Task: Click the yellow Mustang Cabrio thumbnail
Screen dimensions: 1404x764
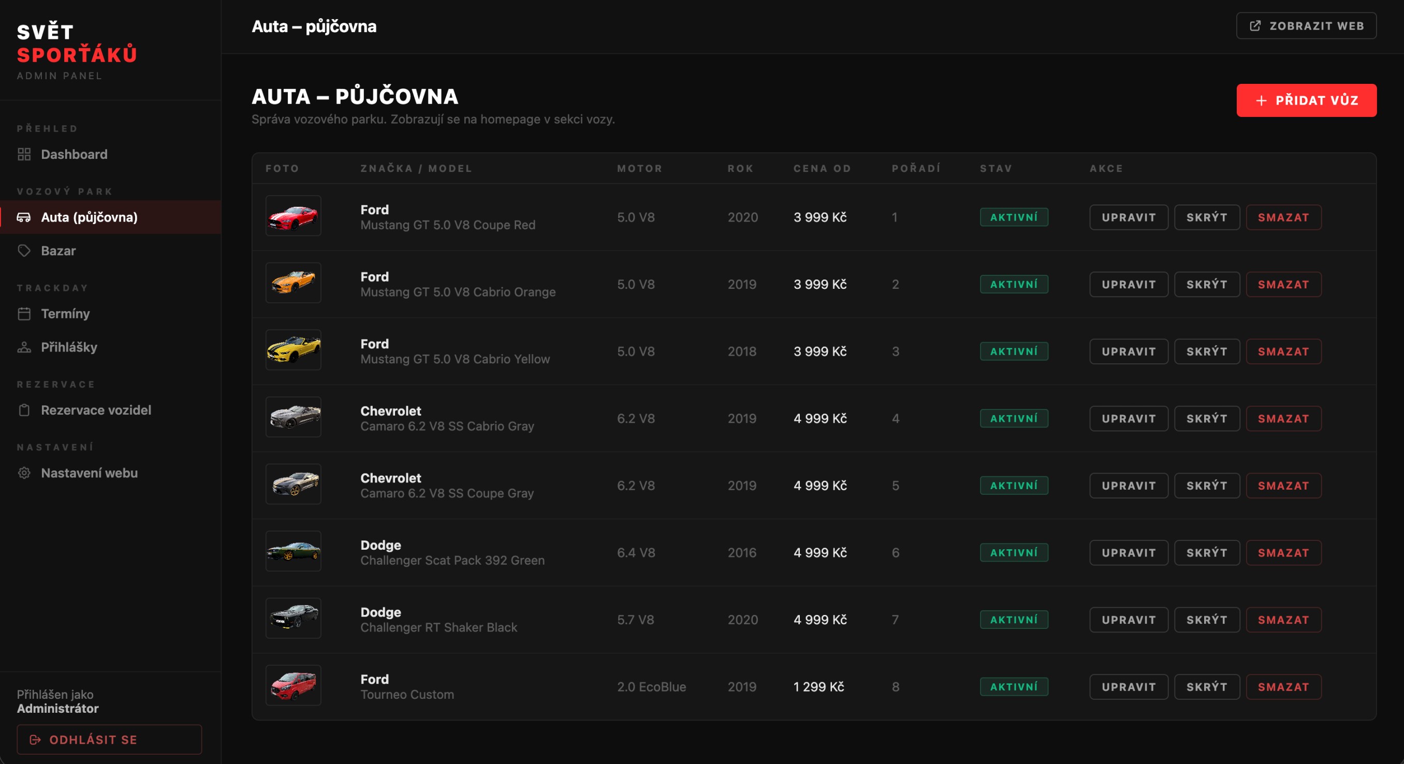Action: 293,350
